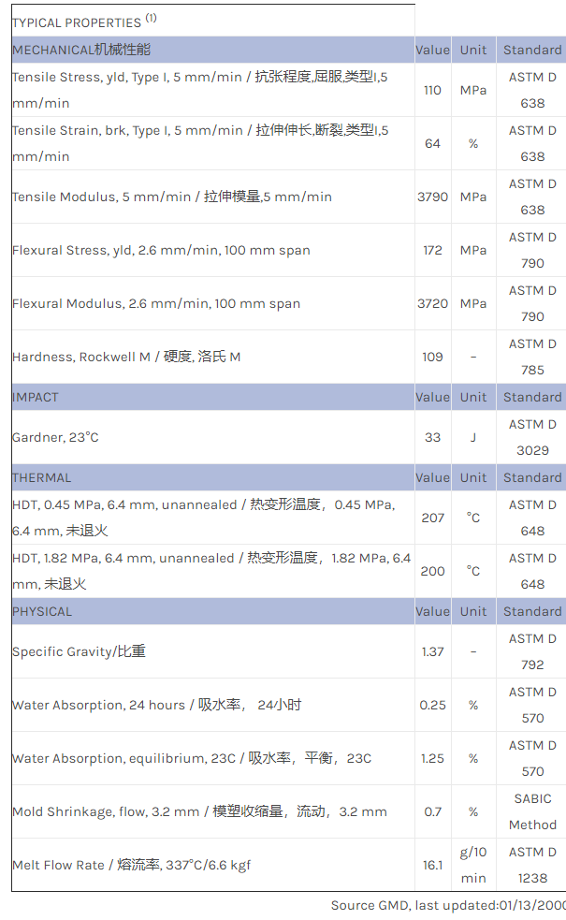
Task: Select the Flexural Stress value 172
Action: tap(432, 250)
